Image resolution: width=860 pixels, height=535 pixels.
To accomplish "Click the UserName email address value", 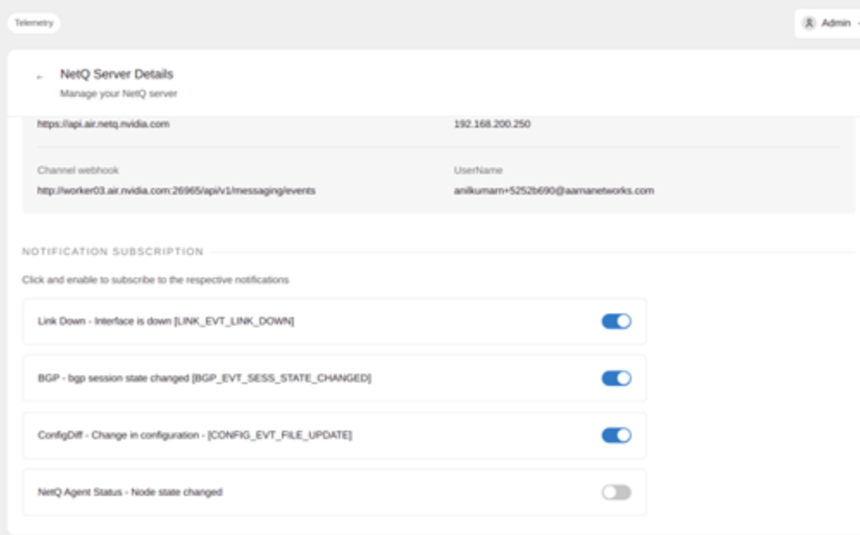I will point(554,190).
